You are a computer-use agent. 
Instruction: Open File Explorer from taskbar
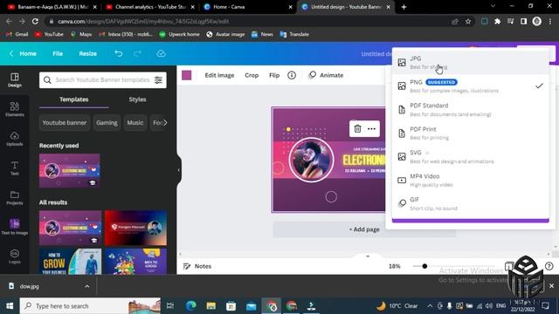tap(211, 306)
